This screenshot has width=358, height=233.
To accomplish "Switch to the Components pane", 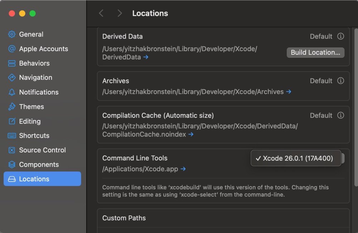I will tap(42, 165).
